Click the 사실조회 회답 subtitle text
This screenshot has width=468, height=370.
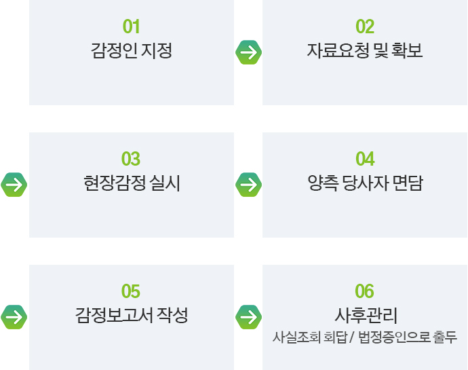pos(310,337)
